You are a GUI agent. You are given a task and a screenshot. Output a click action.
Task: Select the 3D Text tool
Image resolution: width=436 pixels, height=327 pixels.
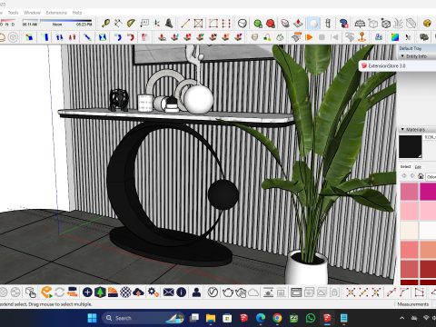point(169,24)
